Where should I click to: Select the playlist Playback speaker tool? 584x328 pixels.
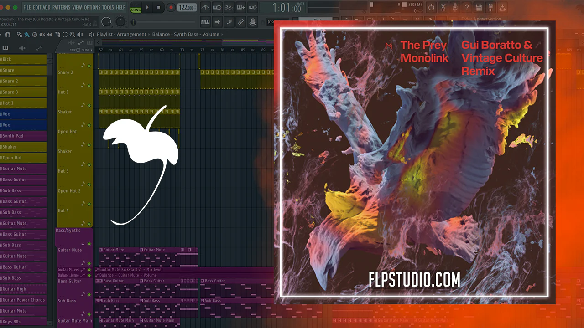[80, 35]
